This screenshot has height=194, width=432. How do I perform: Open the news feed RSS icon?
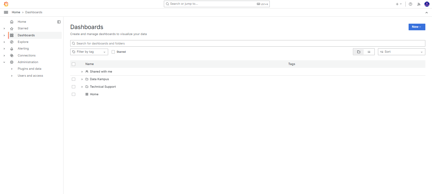pyautogui.click(x=419, y=4)
